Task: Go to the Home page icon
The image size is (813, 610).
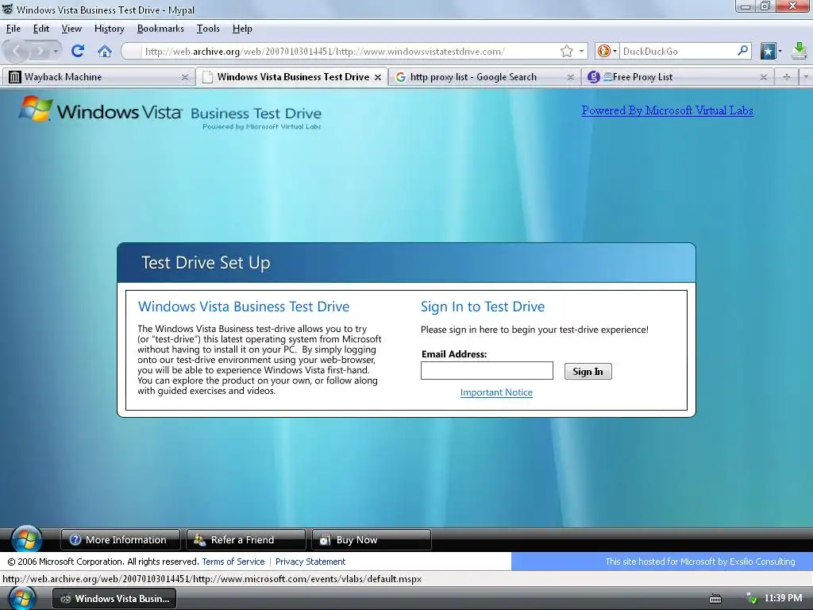Action: pyautogui.click(x=105, y=51)
